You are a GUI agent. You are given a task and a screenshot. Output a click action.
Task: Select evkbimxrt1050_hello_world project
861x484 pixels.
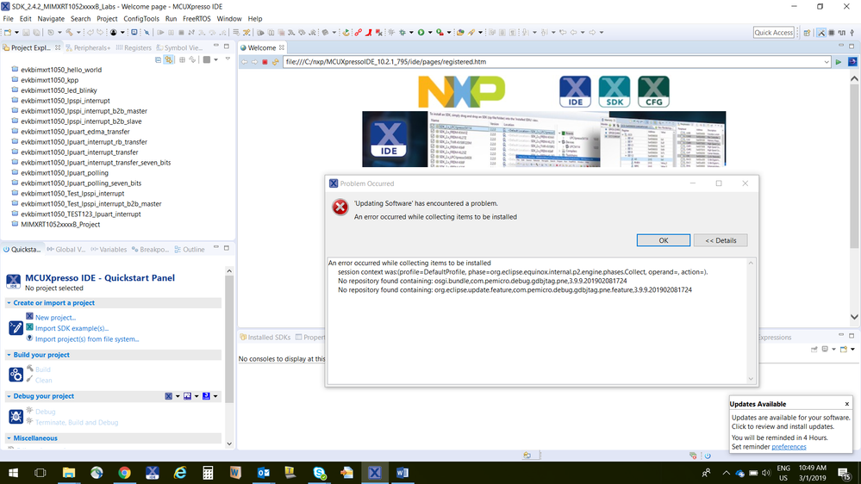tap(61, 70)
